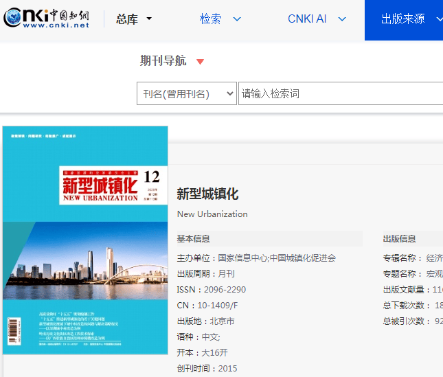Click the 专辑名称 label

[x=402, y=258]
